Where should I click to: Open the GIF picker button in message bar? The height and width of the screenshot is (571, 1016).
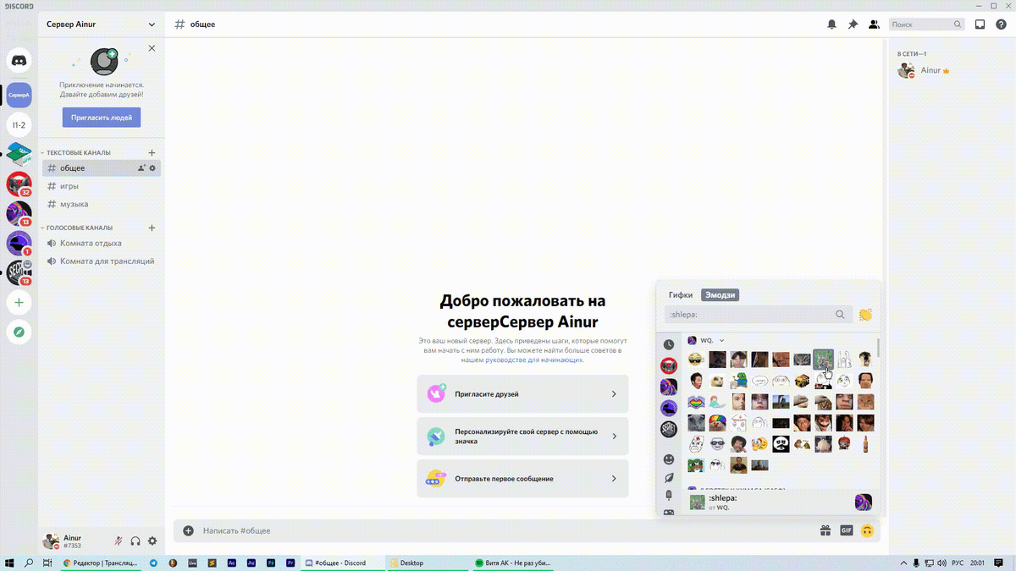pos(846,531)
